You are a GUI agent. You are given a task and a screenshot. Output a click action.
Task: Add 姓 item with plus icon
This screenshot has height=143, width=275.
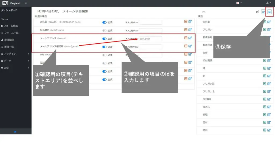[265, 68]
